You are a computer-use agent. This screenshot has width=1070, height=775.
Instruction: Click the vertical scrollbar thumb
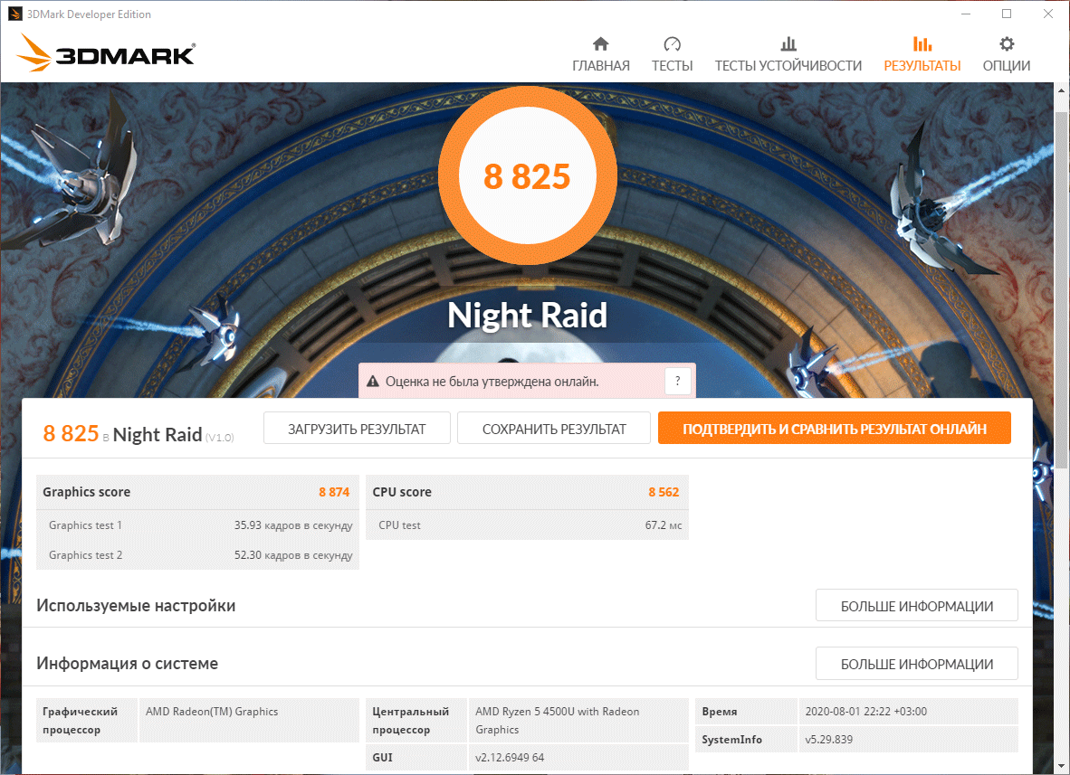coord(1062,289)
